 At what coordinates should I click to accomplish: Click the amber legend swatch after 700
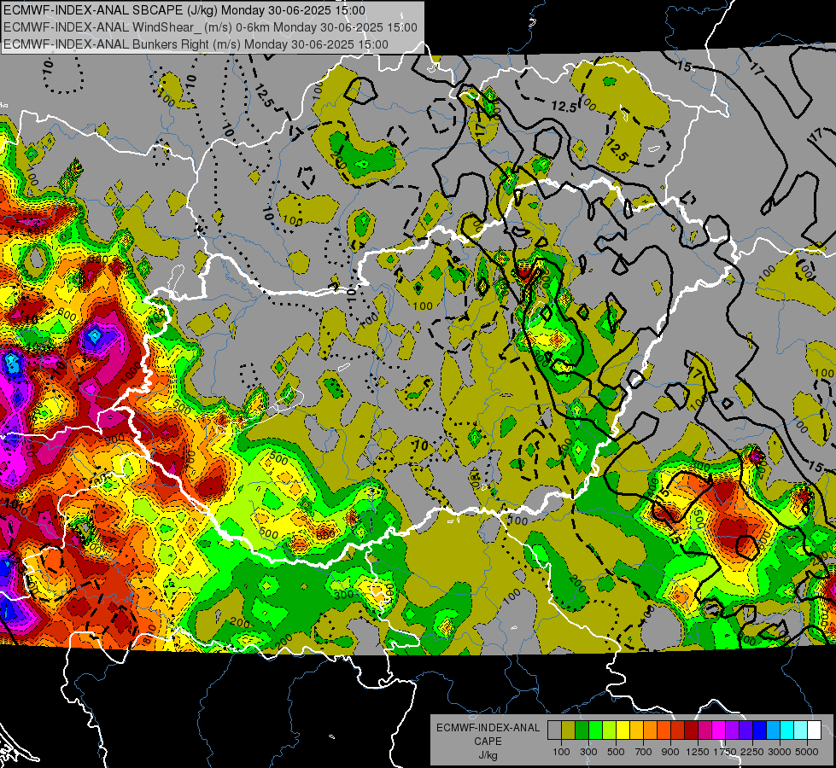click(650, 730)
